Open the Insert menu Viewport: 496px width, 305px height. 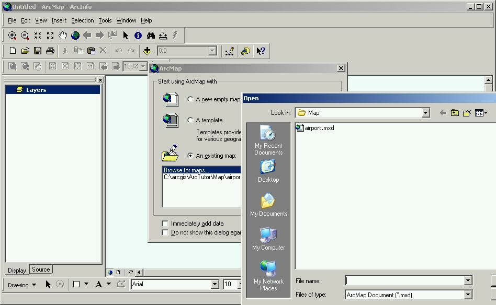(59, 20)
